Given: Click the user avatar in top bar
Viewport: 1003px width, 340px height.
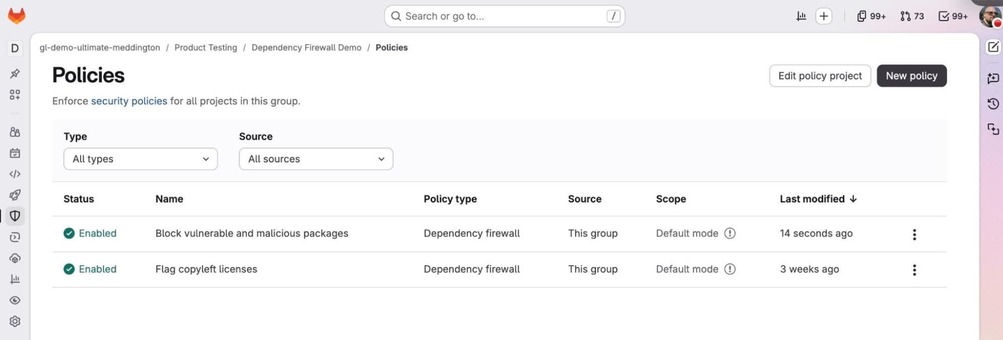Looking at the screenshot, I should 989,16.
